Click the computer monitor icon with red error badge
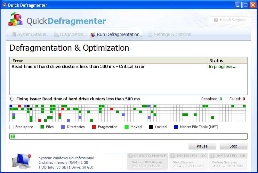Viewport: 258px width, 173px height. pyautogui.click(x=21, y=161)
